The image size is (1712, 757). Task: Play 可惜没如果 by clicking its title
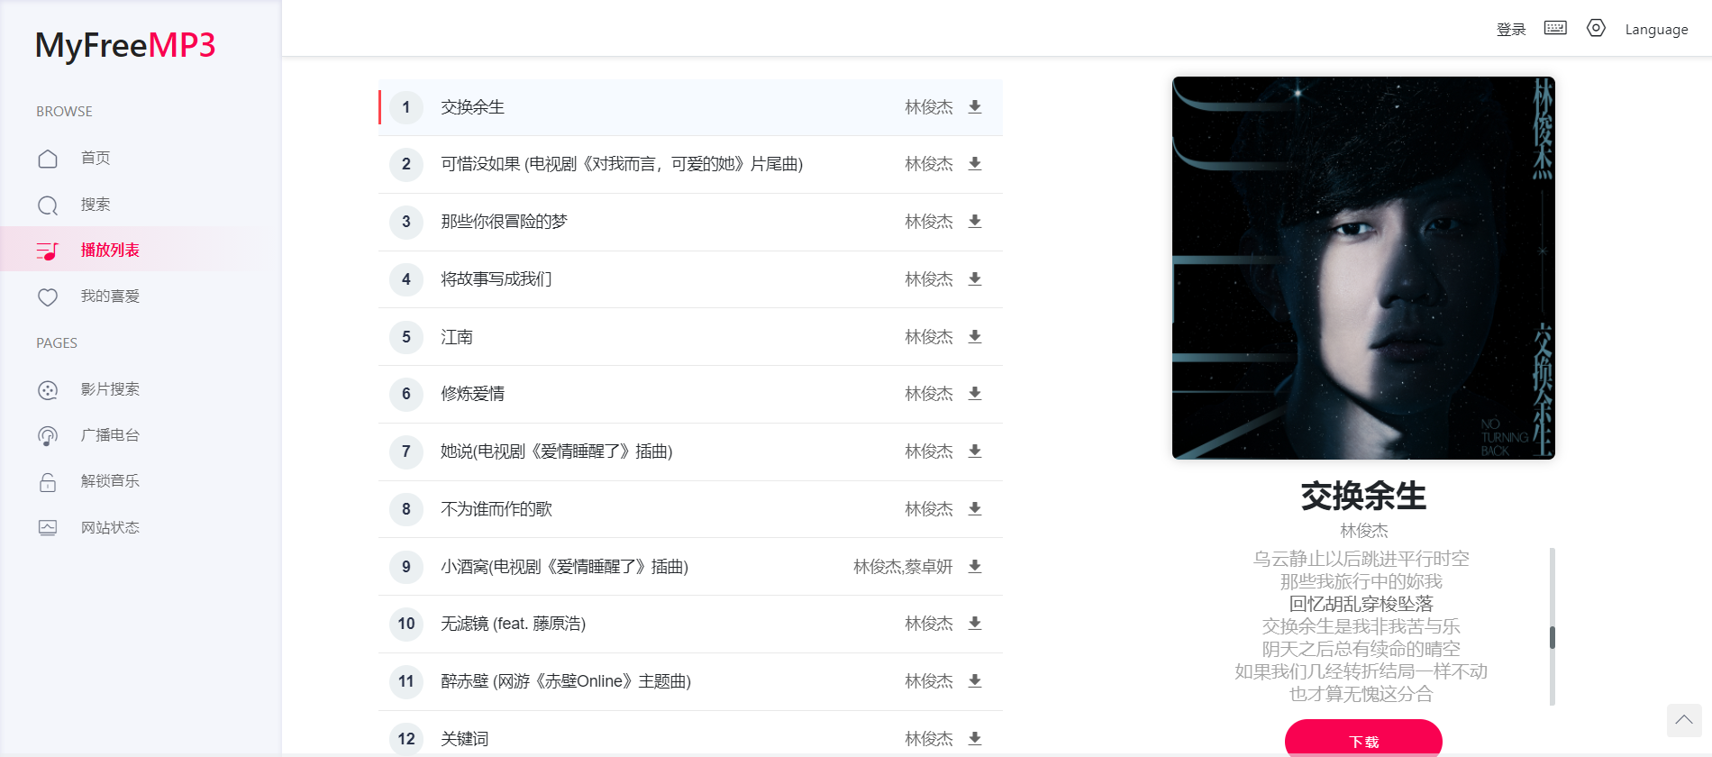622,164
